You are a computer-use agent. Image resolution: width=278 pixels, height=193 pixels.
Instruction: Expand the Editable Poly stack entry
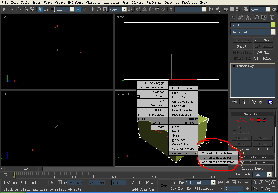click(x=234, y=66)
